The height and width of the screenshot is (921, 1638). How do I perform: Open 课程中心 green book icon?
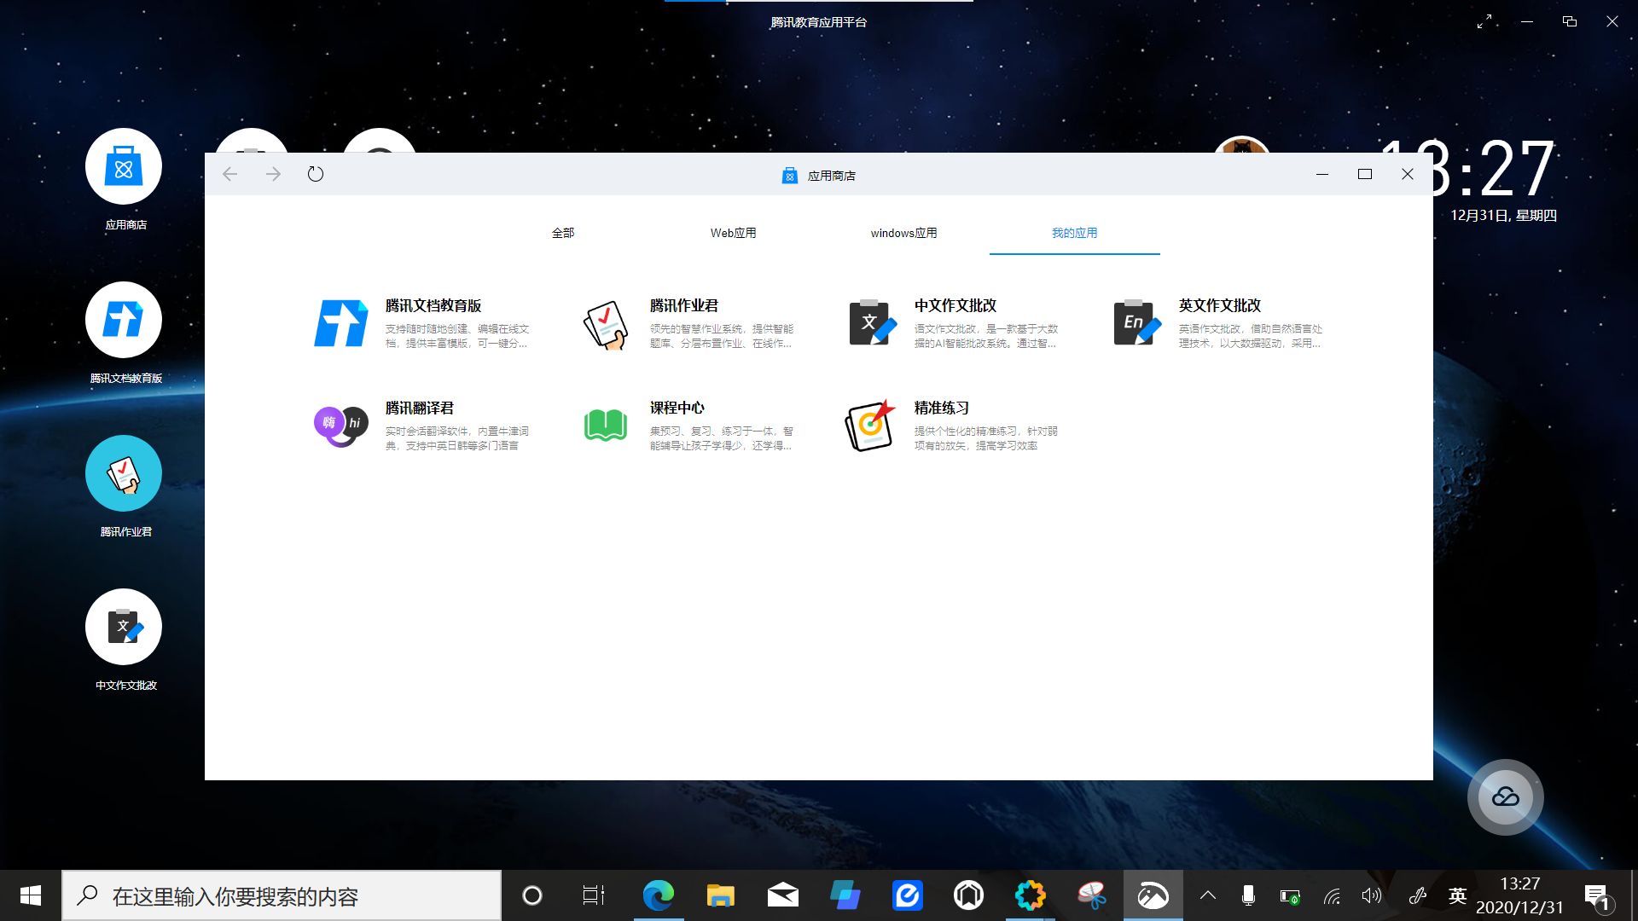pos(606,425)
